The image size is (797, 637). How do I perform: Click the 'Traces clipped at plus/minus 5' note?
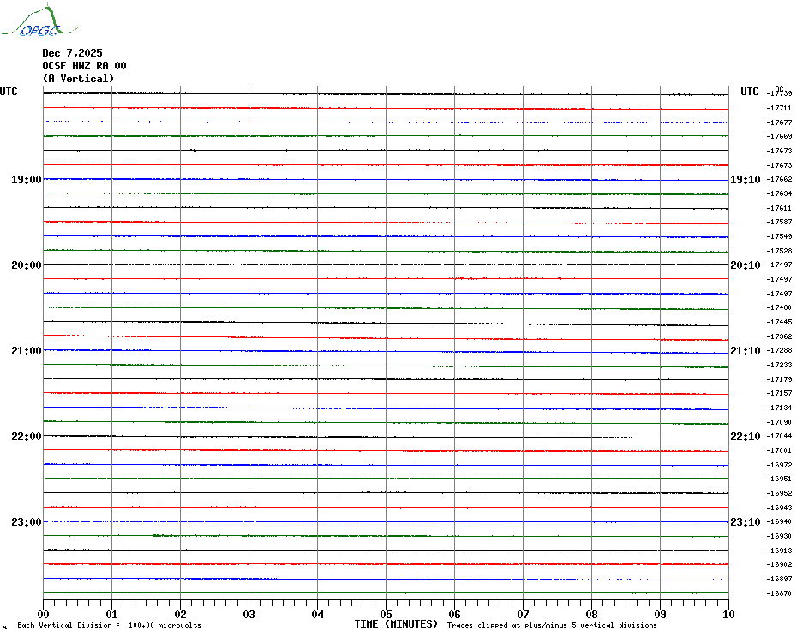click(552, 625)
